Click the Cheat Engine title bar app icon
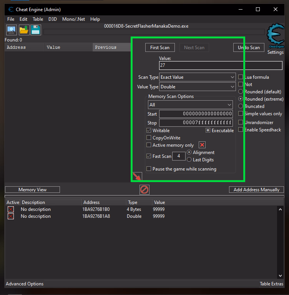 [11, 9]
